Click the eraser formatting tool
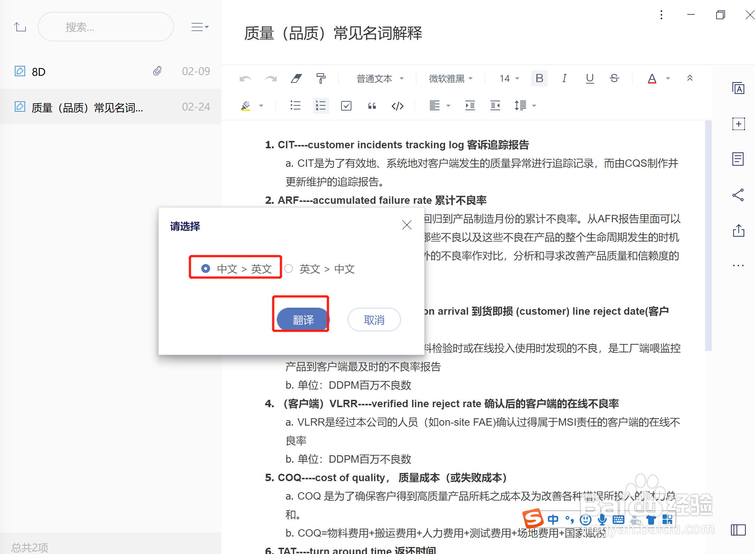This screenshot has height=554, width=755. coord(296,78)
